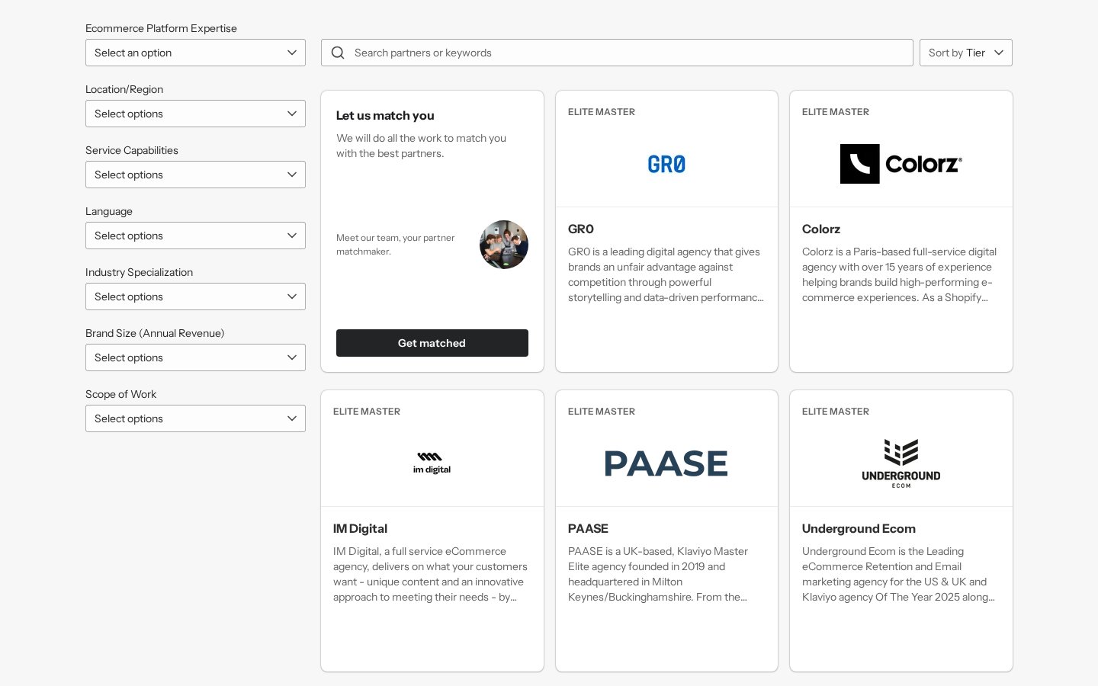Viewport: 1098px width, 686px height.
Task: Open the GRO partner logo
Action: pyautogui.click(x=666, y=164)
